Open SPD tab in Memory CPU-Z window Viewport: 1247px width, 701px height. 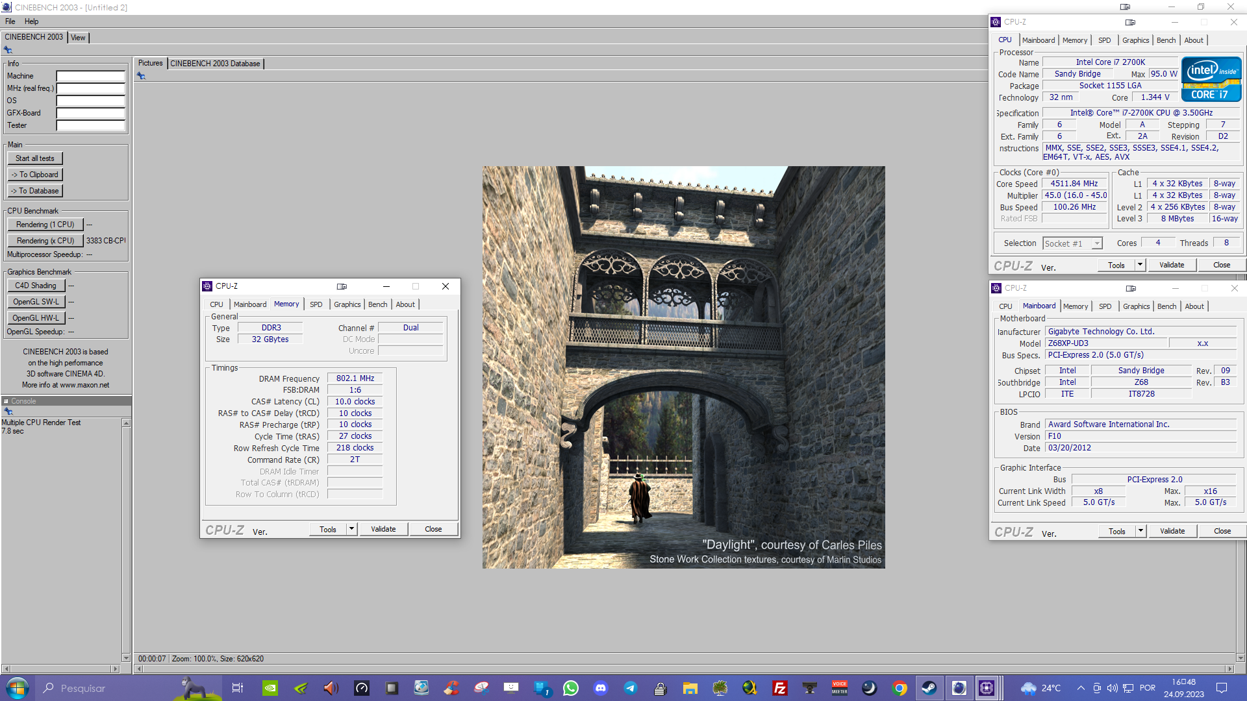click(x=316, y=304)
